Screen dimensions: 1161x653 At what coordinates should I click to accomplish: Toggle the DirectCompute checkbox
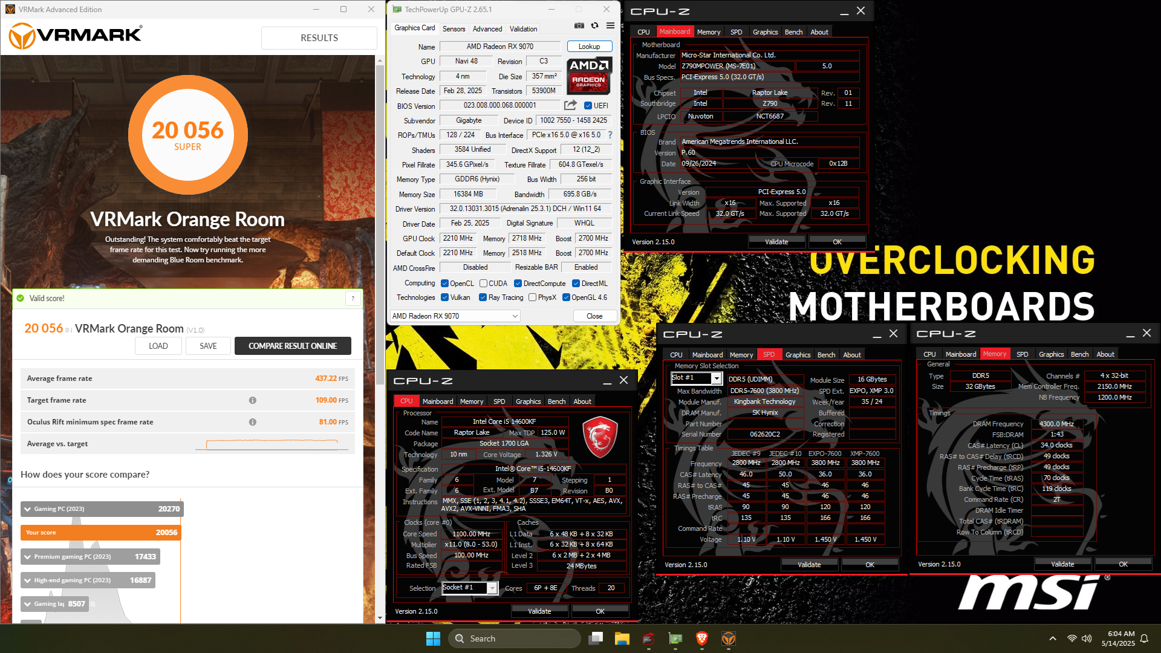[518, 284]
